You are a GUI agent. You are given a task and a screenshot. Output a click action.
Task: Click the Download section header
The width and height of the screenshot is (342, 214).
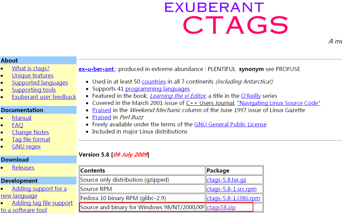[38, 160]
